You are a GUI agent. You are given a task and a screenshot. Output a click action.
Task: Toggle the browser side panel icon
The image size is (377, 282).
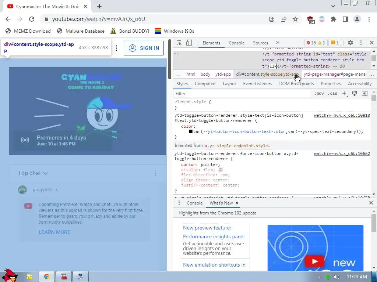coord(345,19)
